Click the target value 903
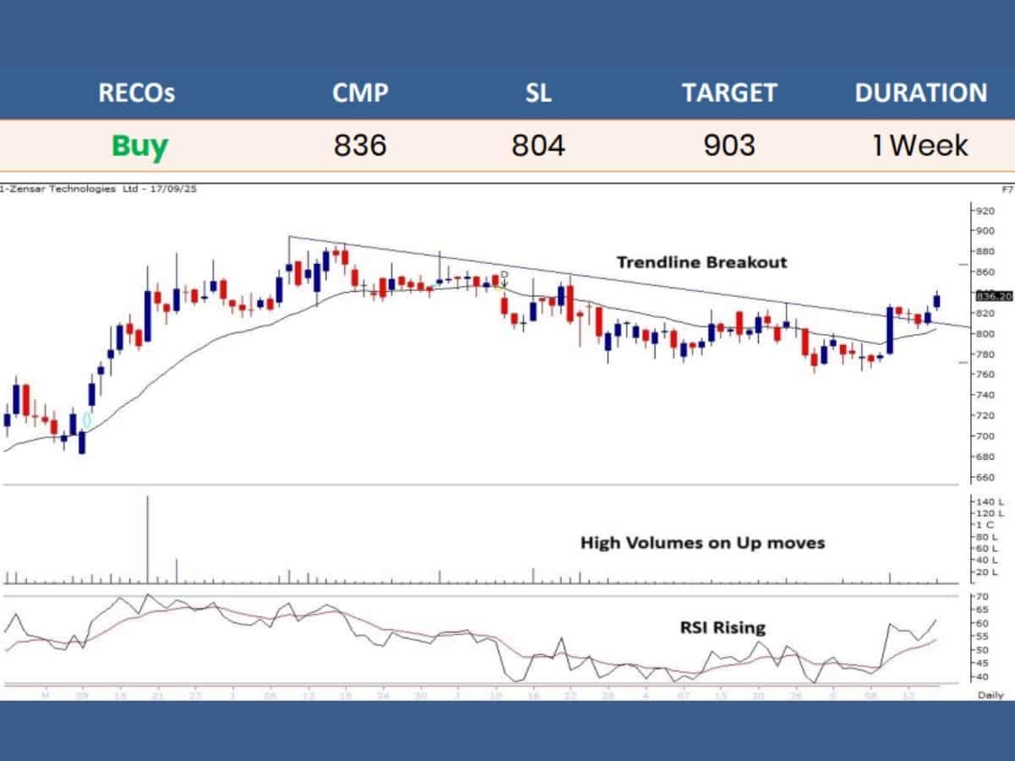 729,145
